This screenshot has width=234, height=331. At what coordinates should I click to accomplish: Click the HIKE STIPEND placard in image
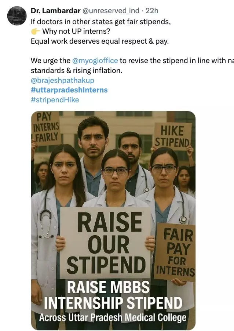coord(173,136)
